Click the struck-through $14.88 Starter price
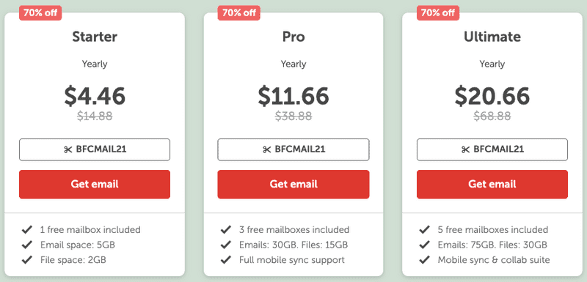The width and height of the screenshot is (587, 282). [x=95, y=116]
